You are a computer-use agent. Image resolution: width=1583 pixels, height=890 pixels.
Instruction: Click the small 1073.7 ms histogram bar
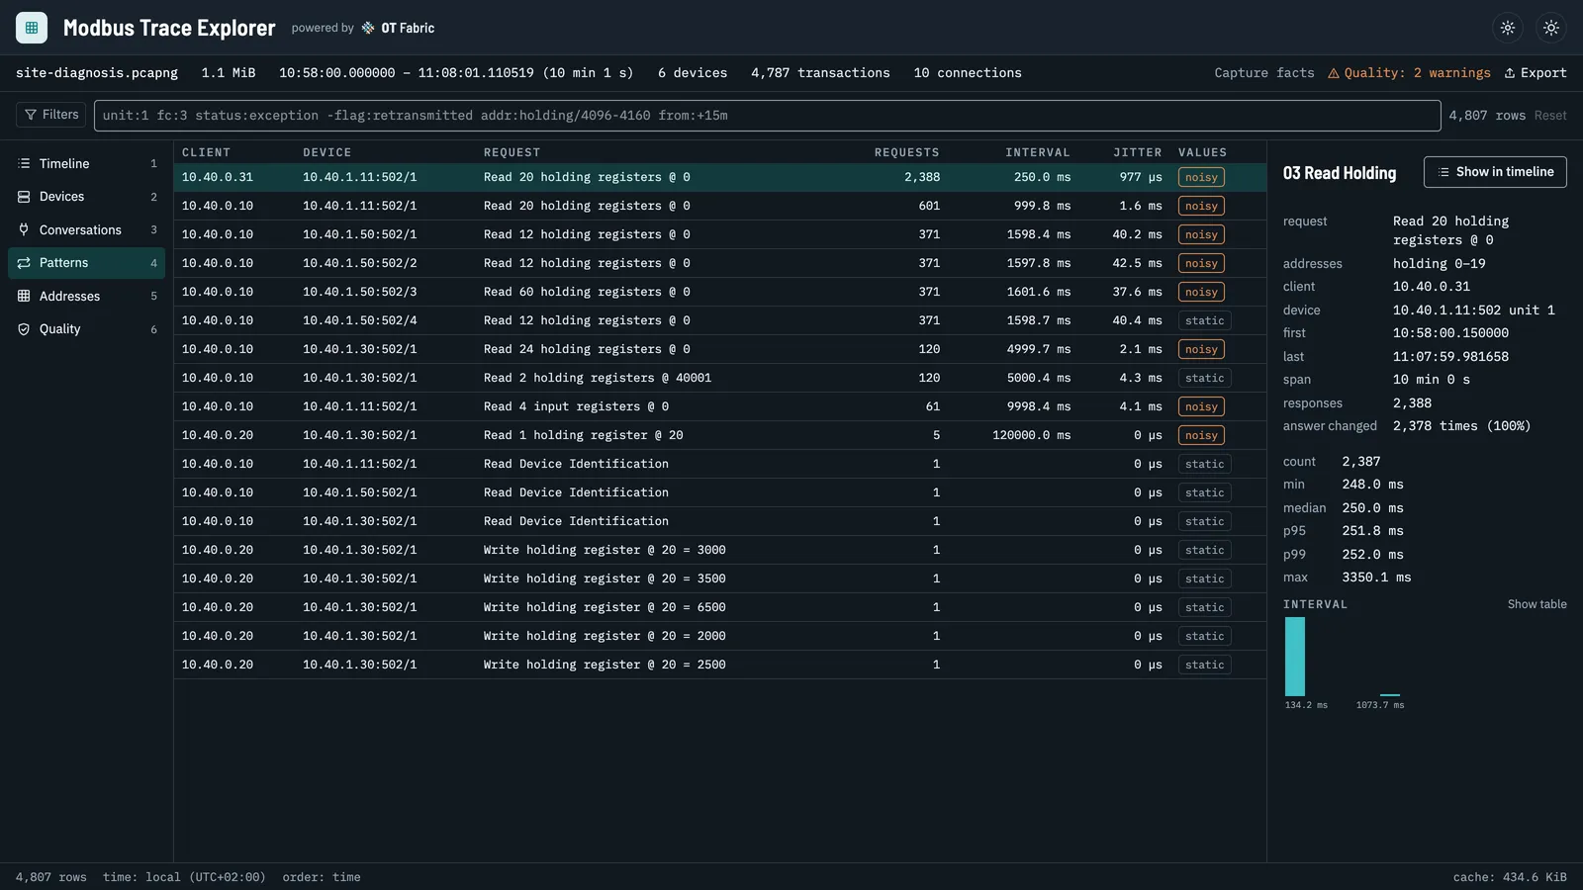tap(1390, 694)
